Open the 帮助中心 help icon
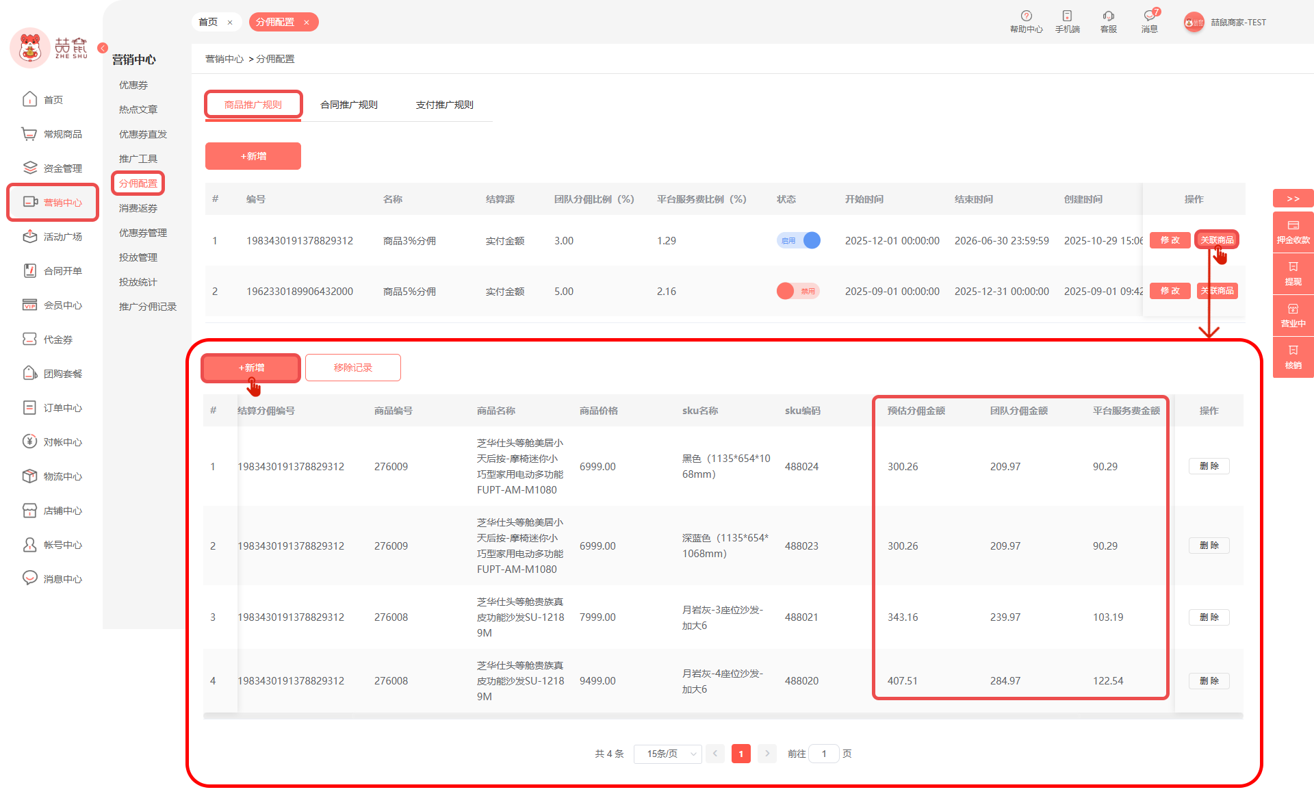This screenshot has width=1314, height=807. click(x=1026, y=16)
